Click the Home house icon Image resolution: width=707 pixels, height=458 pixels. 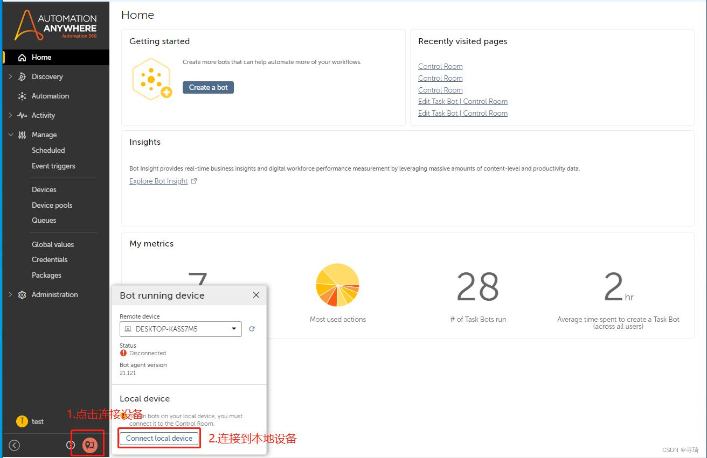pos(22,58)
